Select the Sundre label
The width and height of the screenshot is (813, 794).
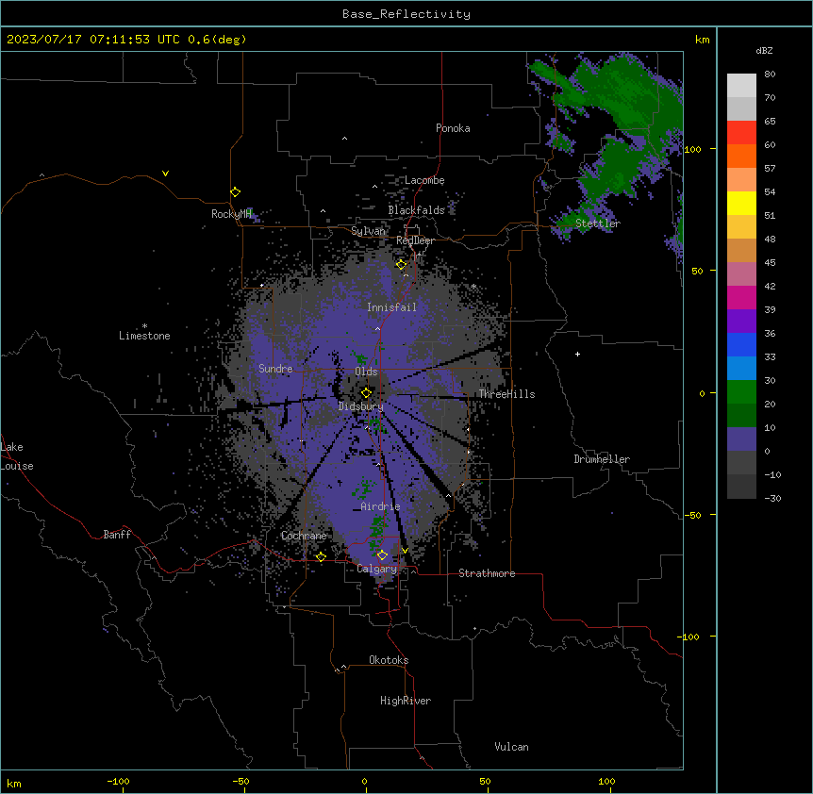[x=275, y=369]
